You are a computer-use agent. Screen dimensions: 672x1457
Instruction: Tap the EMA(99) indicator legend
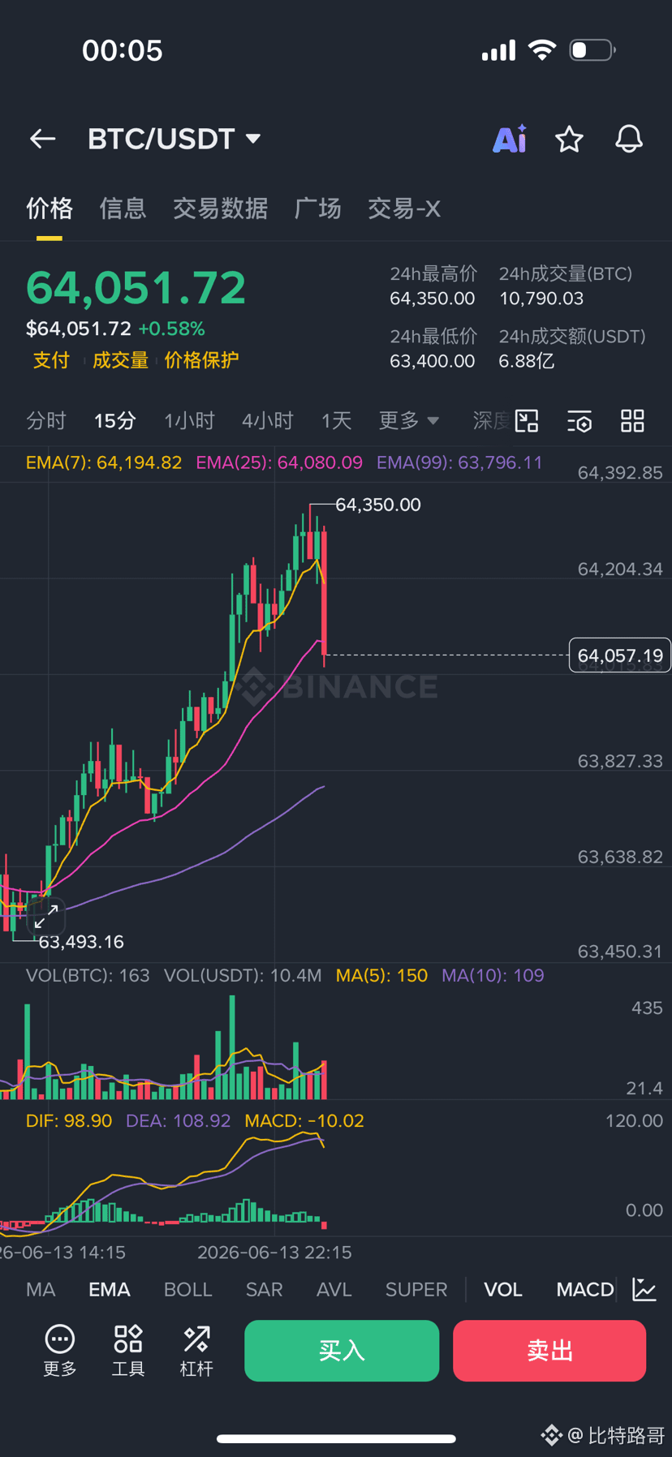459,462
